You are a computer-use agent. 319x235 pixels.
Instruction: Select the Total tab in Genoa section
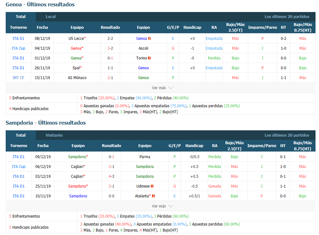(x=21, y=17)
